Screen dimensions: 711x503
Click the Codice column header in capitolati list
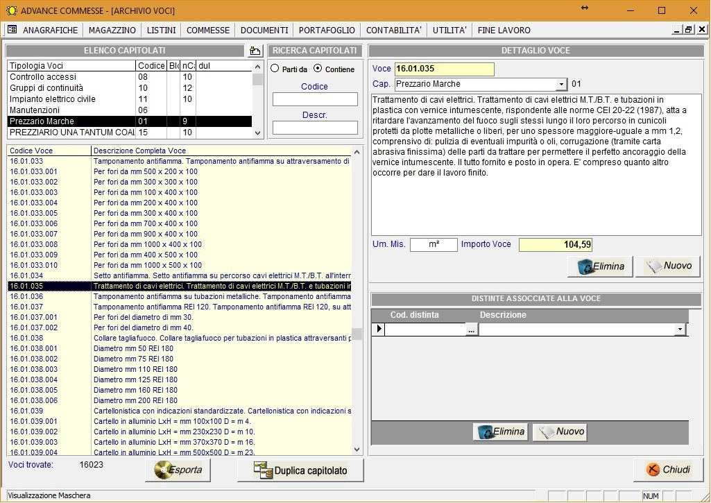tap(151, 66)
